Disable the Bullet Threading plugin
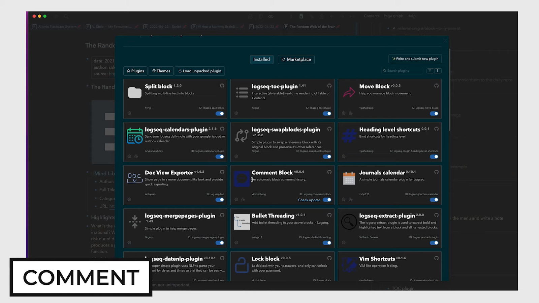539x303 pixels. tap(327, 243)
